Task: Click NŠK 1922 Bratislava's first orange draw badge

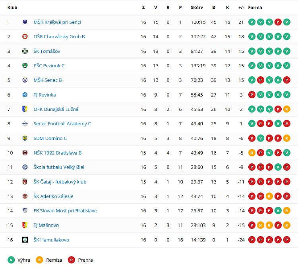Action: pyautogui.click(x=252, y=153)
